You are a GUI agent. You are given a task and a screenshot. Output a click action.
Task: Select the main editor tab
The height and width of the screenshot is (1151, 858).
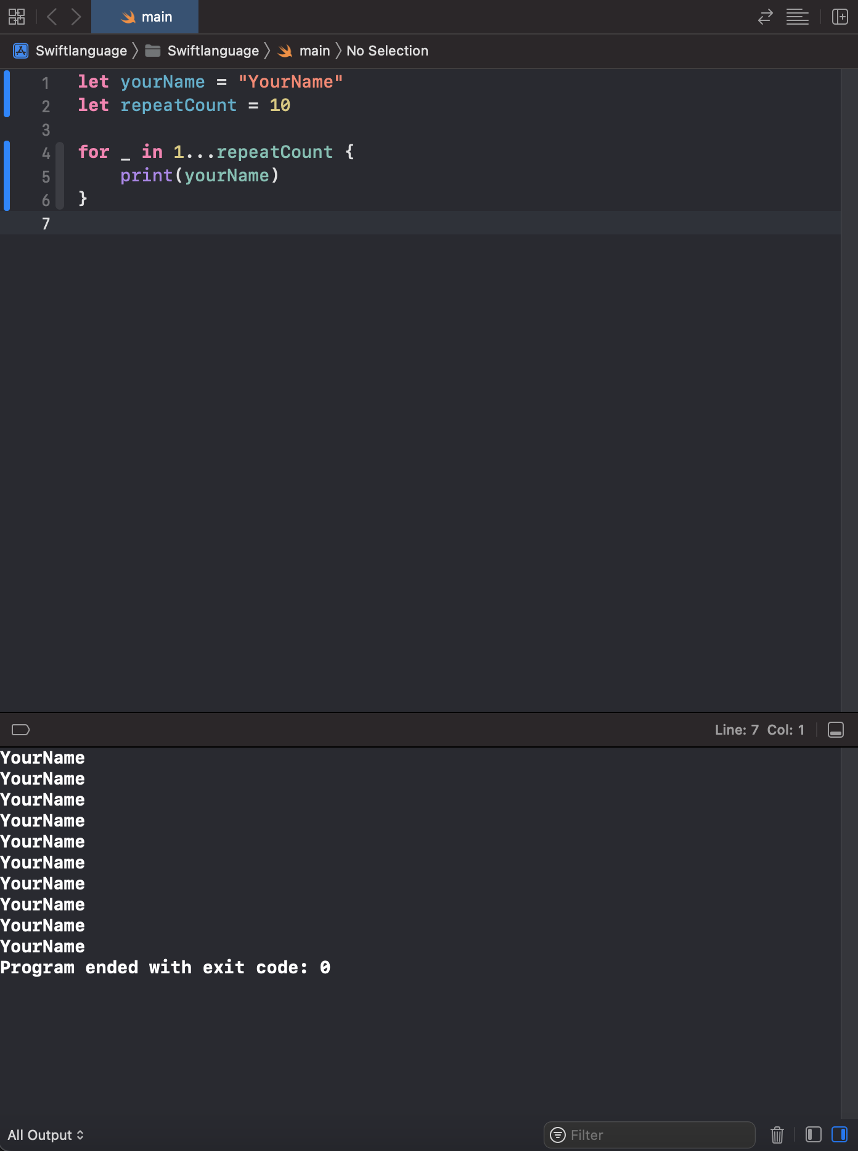coord(145,17)
